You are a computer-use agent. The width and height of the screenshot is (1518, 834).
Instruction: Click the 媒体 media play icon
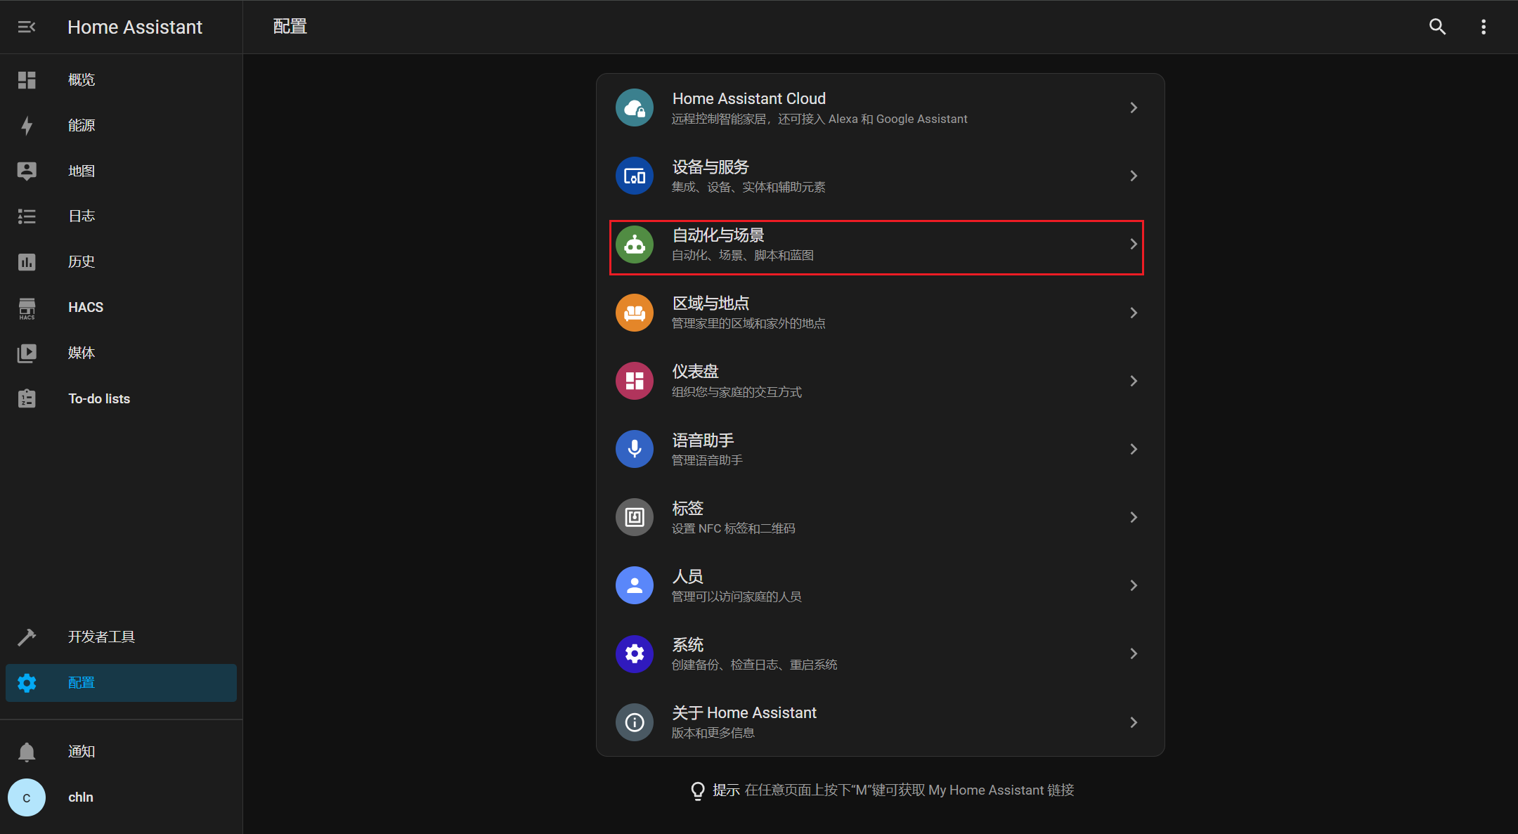[27, 353]
